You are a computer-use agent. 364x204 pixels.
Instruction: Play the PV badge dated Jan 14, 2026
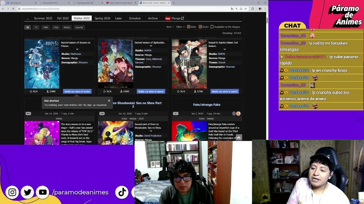coord(28,114)
